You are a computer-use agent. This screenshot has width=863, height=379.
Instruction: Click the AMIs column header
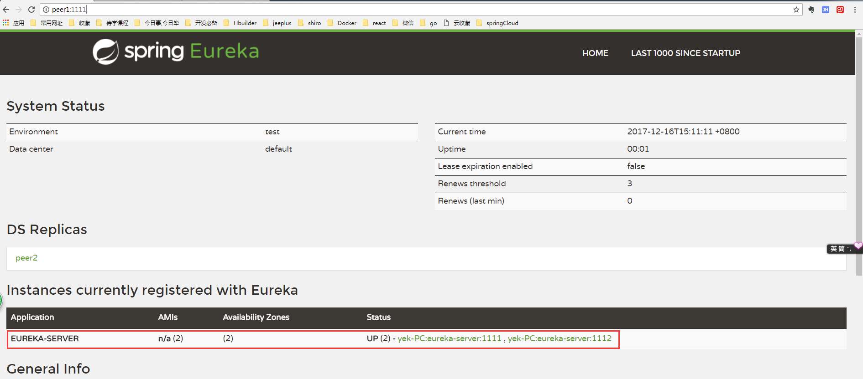pos(168,317)
